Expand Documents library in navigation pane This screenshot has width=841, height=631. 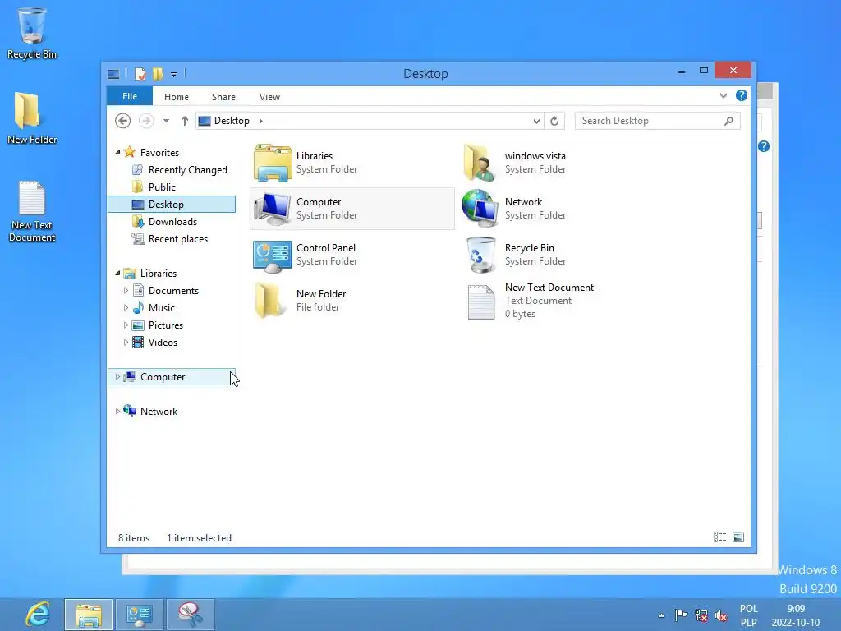(x=126, y=290)
